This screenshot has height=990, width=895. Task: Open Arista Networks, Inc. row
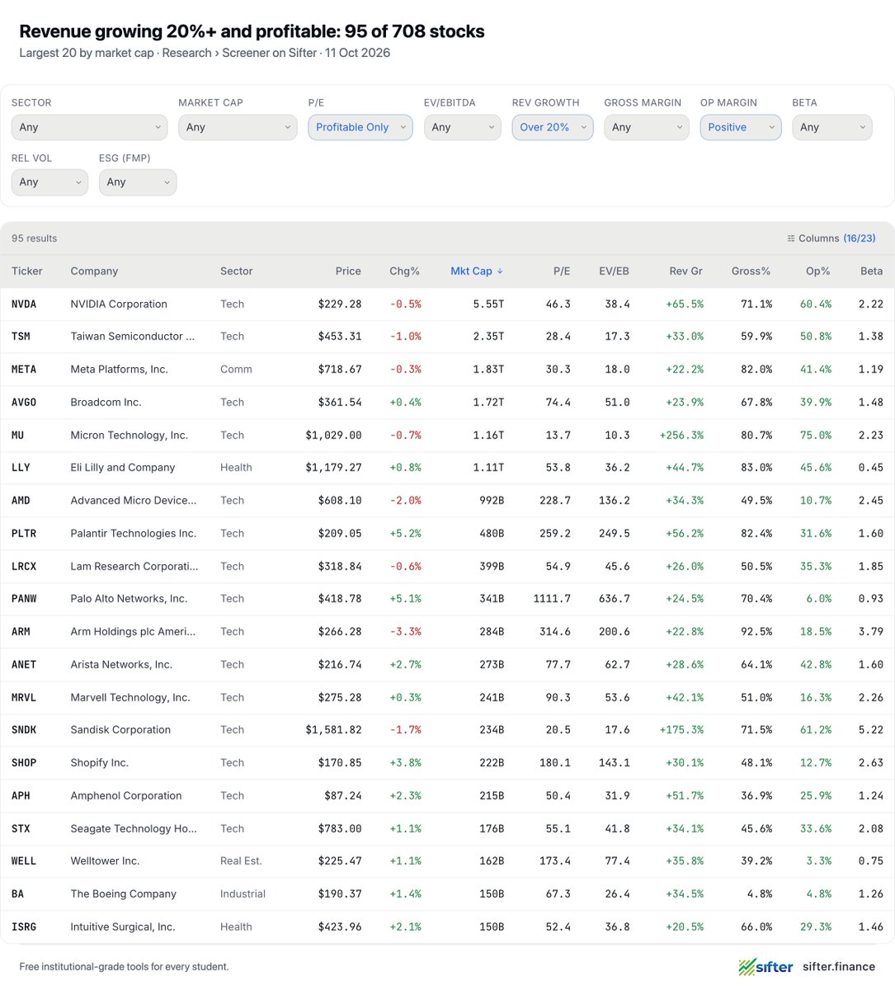click(447, 665)
